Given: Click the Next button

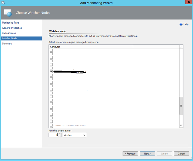Looking at the screenshot, I should pos(147,154).
